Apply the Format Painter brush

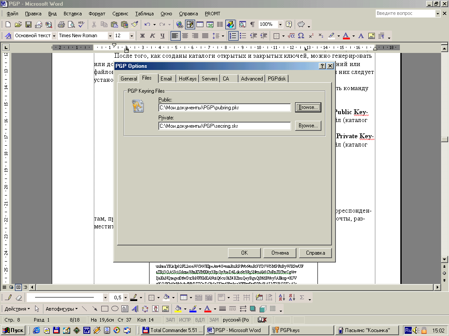(x=135, y=24)
